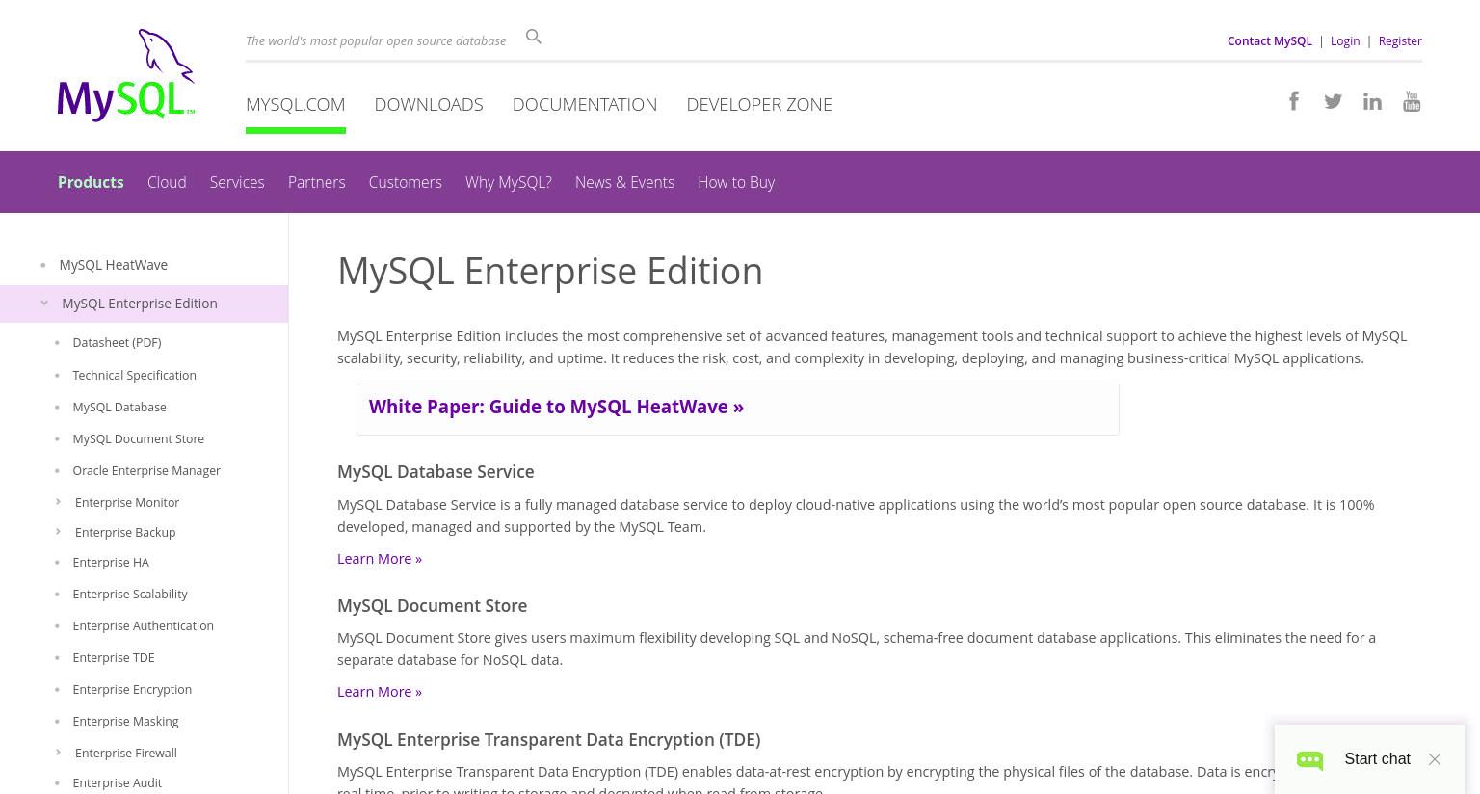Click the MySQL Document Store section heading
The height and width of the screenshot is (794, 1480).
tap(432, 605)
